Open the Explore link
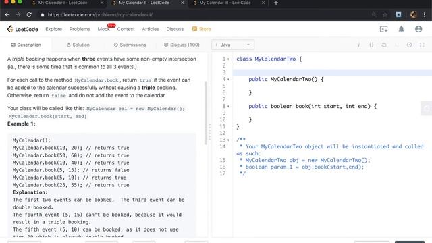The image size is (432, 243). point(54,29)
